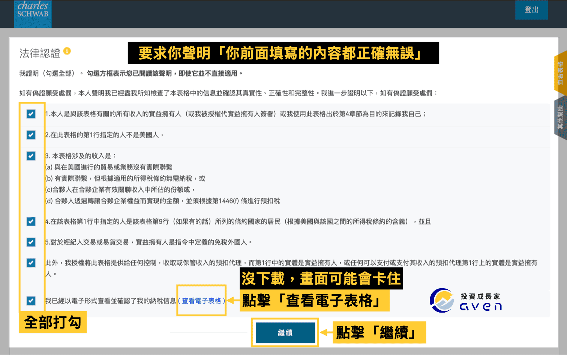This screenshot has height=355, width=567.
Task: Toggle the 我已經以電子形式查看 confirmation checkbox
Action: pyautogui.click(x=31, y=301)
